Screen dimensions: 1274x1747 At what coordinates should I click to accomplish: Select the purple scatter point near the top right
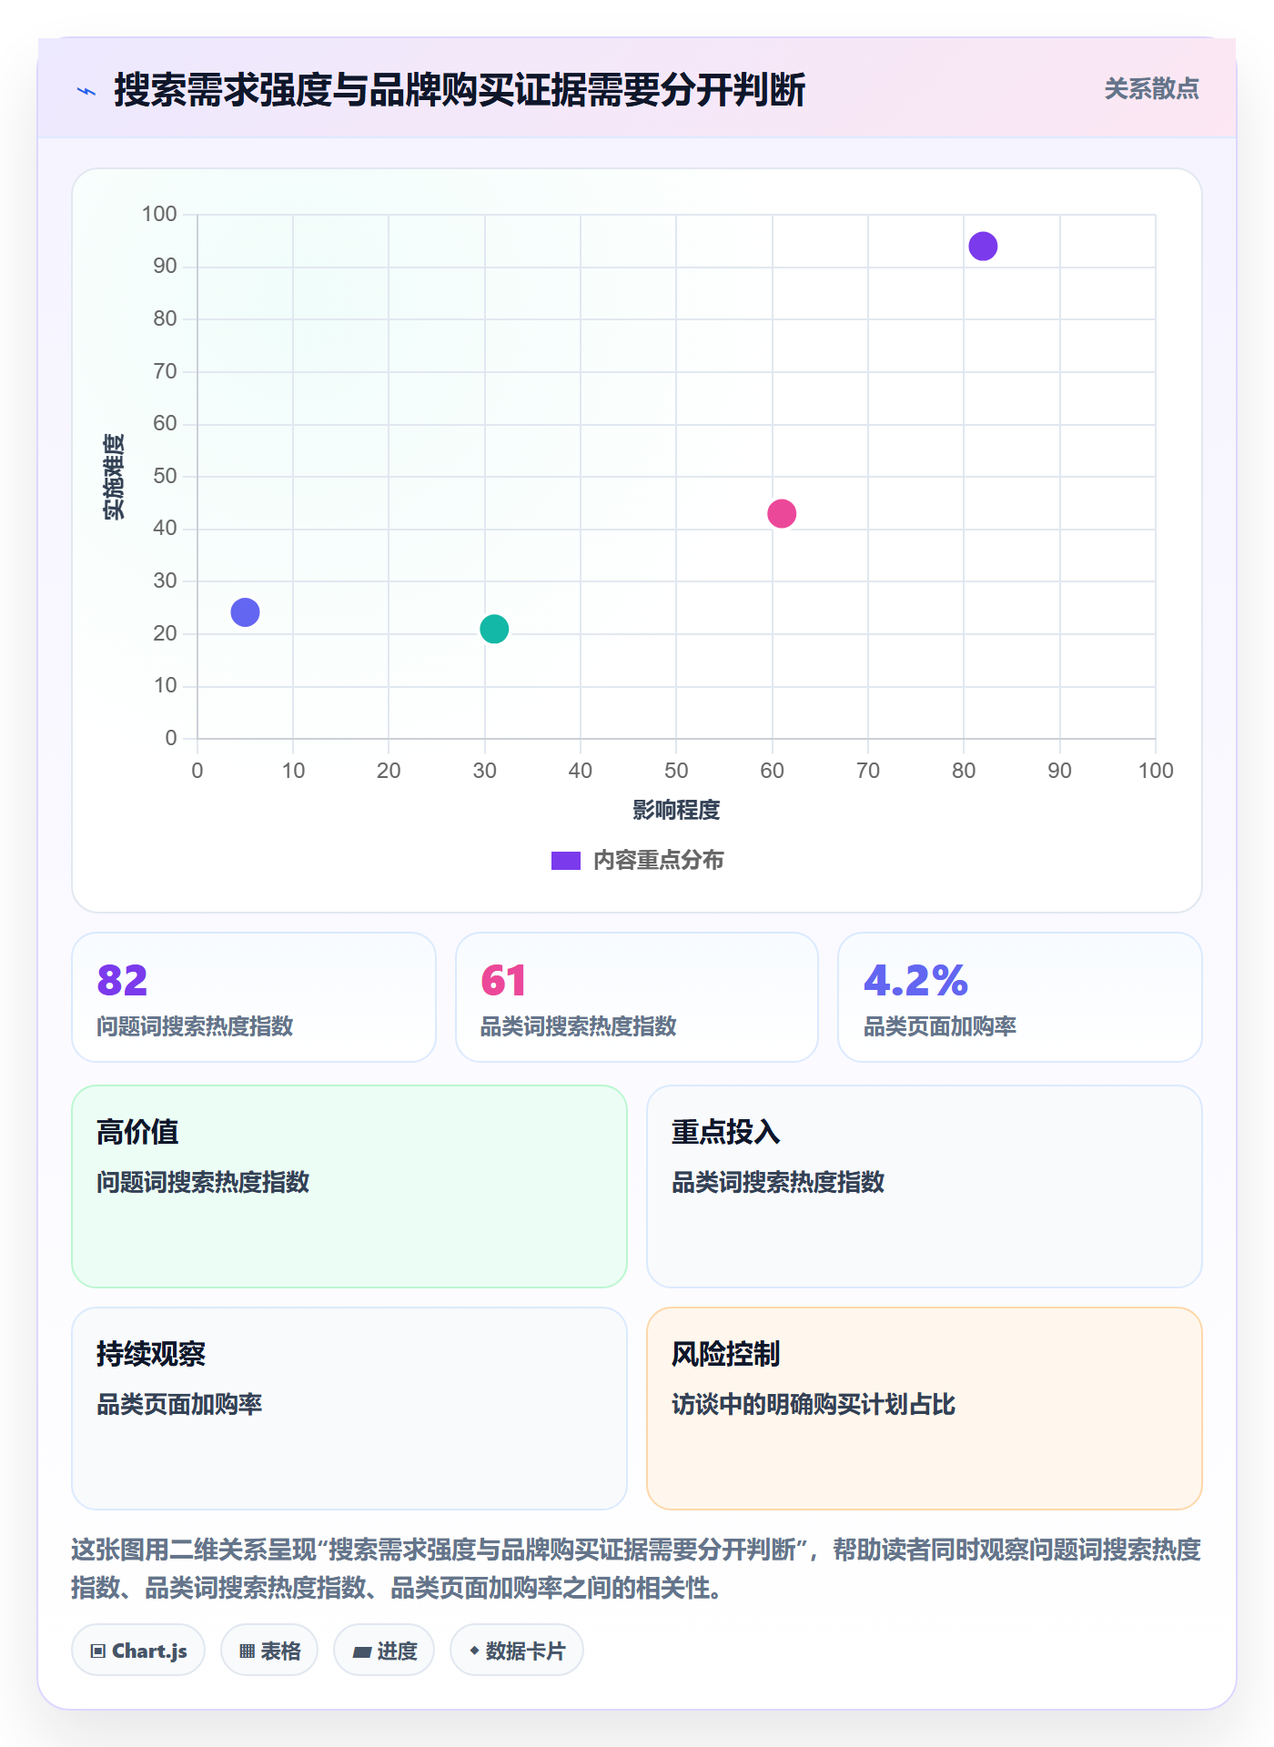[983, 247]
